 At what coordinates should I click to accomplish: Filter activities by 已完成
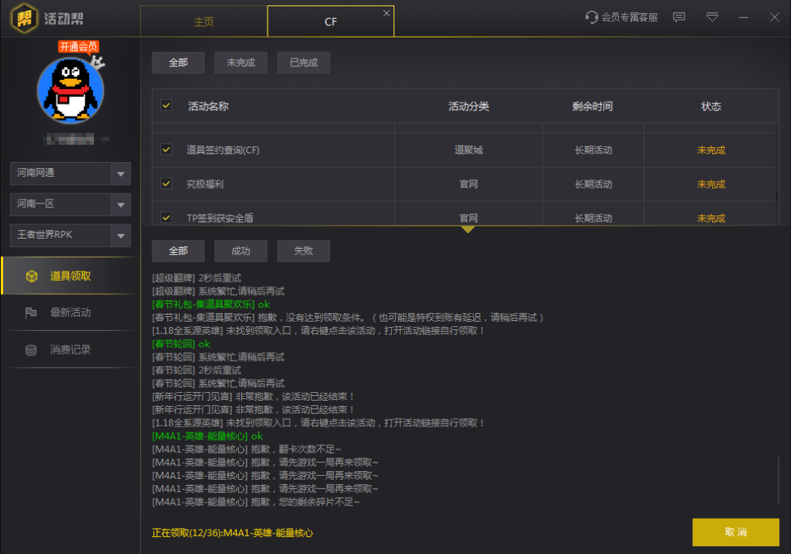point(304,63)
